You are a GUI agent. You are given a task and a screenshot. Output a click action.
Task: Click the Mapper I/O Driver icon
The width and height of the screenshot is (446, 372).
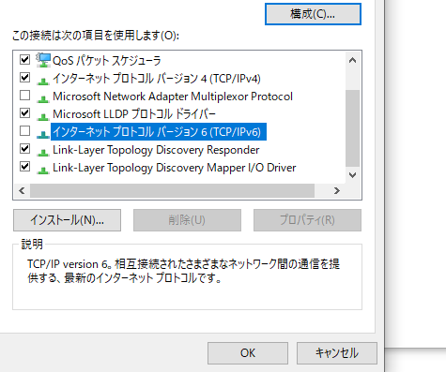point(43,170)
